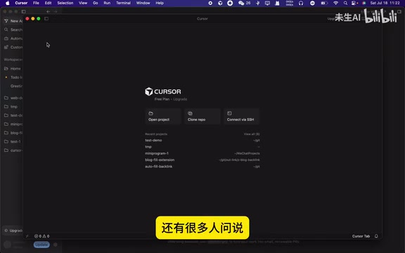Click the Connect via SSH button

[x=241, y=117]
